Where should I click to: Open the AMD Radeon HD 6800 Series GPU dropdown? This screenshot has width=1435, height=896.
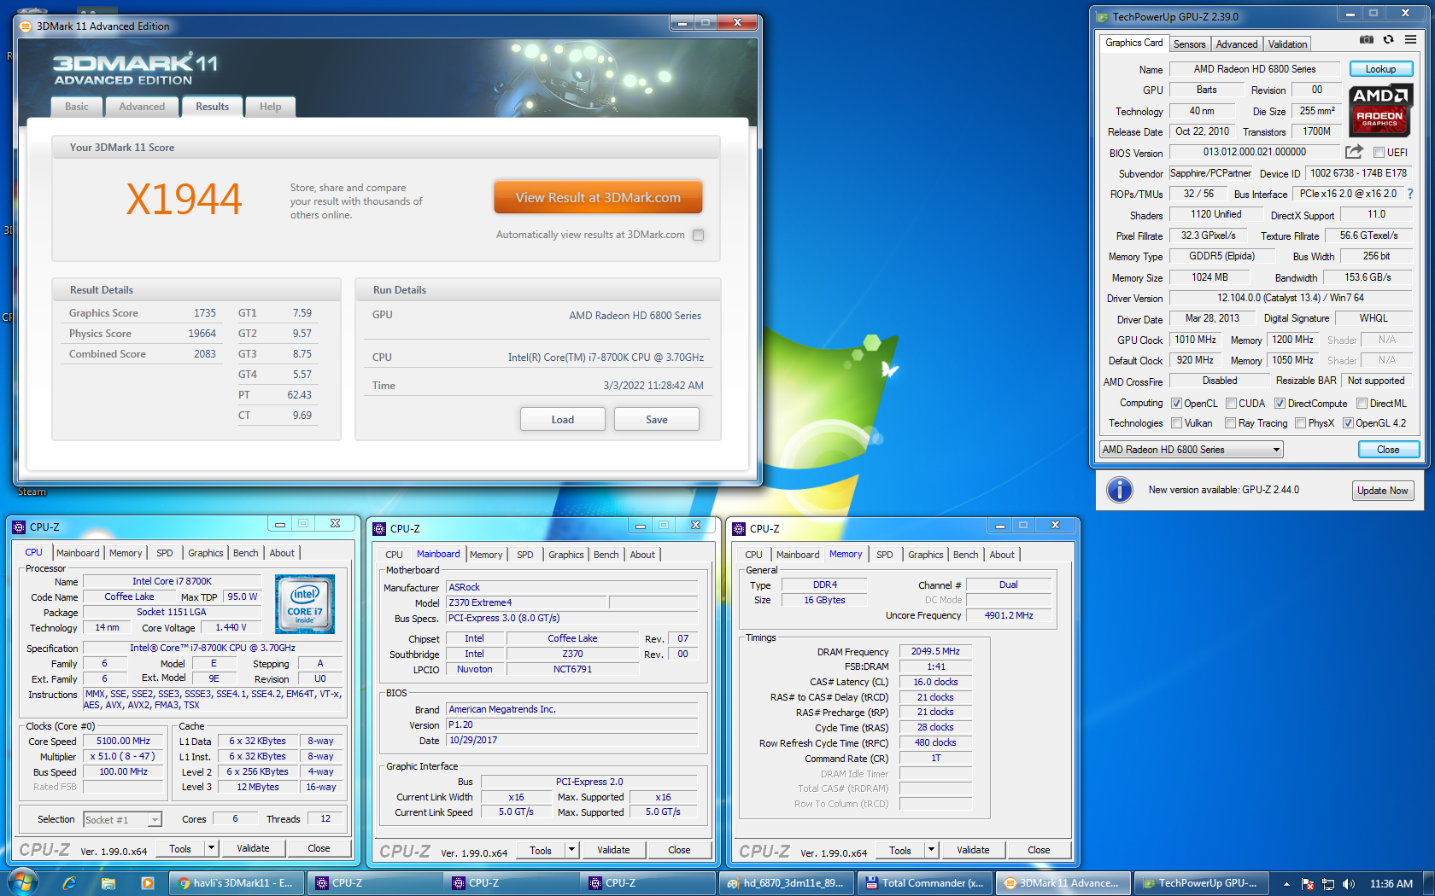point(1192,450)
